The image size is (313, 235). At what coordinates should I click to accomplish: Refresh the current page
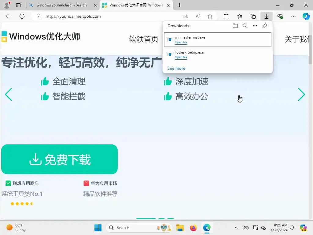pyautogui.click(x=22, y=16)
